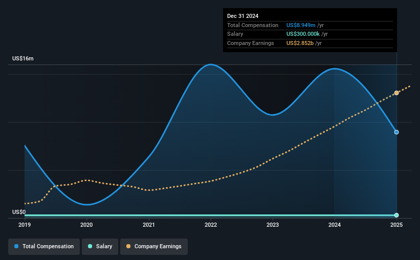Click the blue dot in Total Compensation legend
420x260 pixels.
(x=16, y=246)
